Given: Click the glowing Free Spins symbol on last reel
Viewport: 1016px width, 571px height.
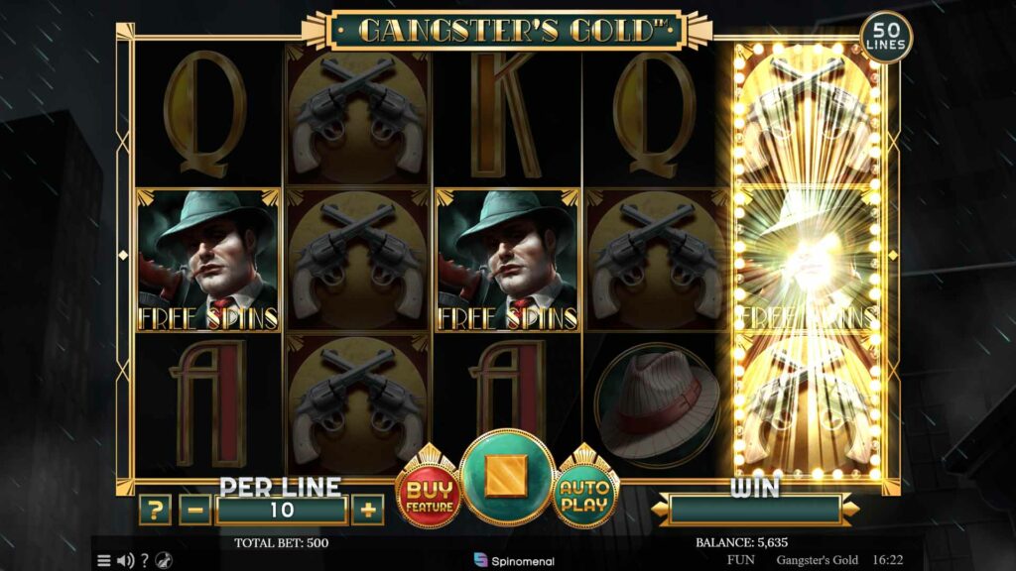Looking at the screenshot, I should [808, 261].
